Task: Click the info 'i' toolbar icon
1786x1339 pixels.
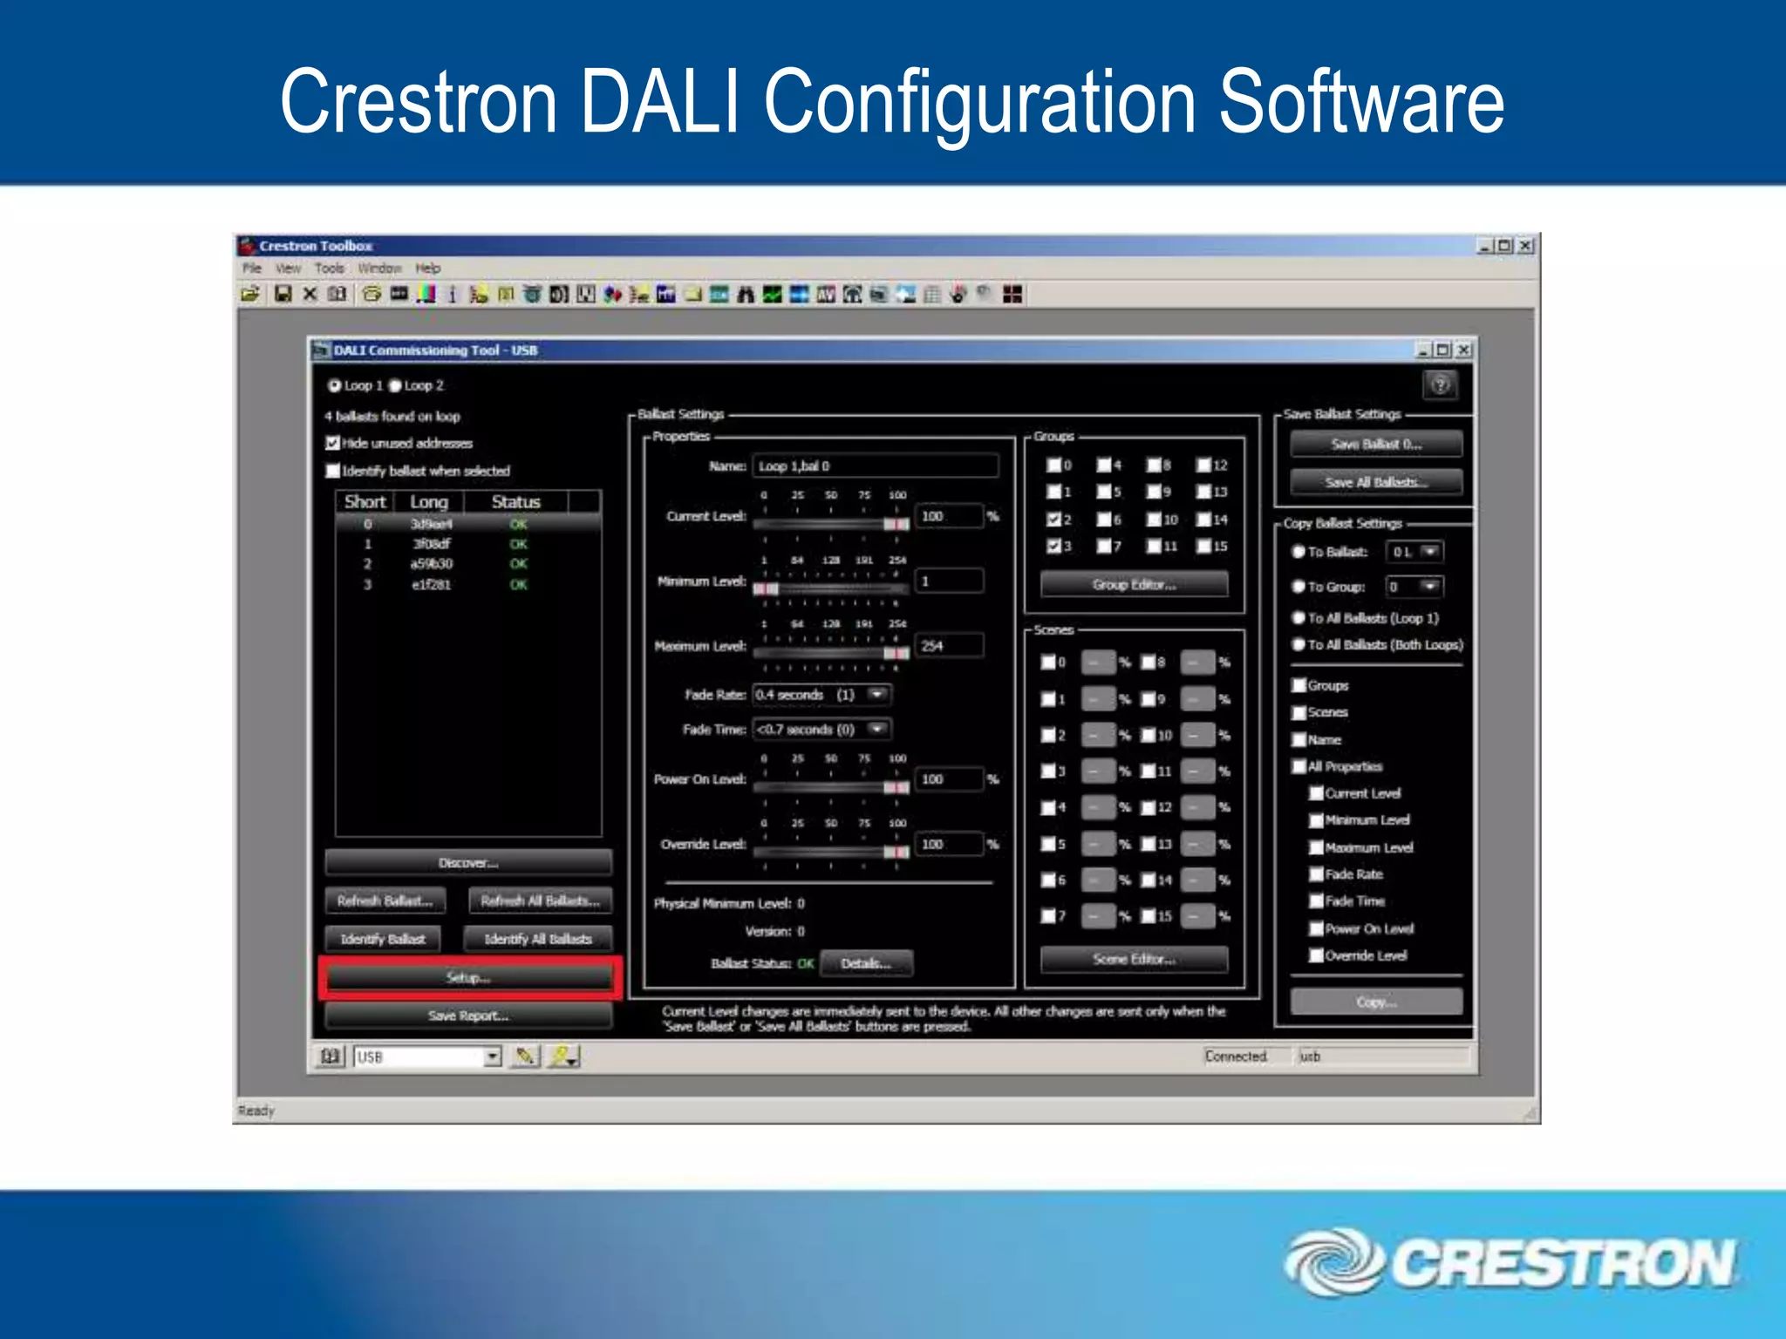Action: 453,295
